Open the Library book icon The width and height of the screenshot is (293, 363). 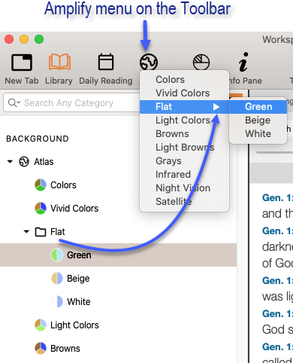tap(59, 62)
